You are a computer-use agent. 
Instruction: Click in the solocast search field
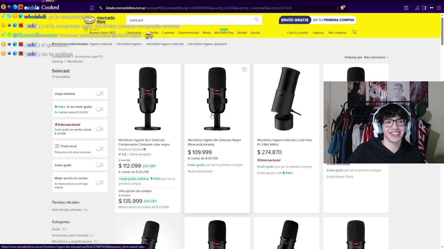189,20
